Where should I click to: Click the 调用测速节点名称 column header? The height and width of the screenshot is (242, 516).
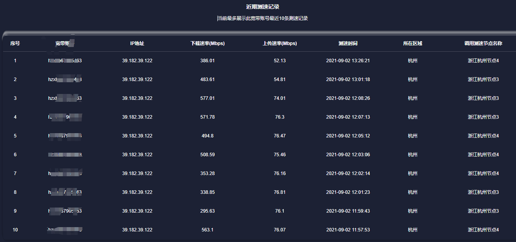pos(483,43)
